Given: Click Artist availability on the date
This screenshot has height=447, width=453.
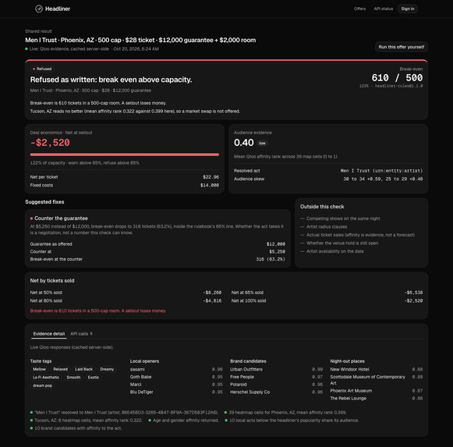Looking at the screenshot, I should [x=334, y=251].
